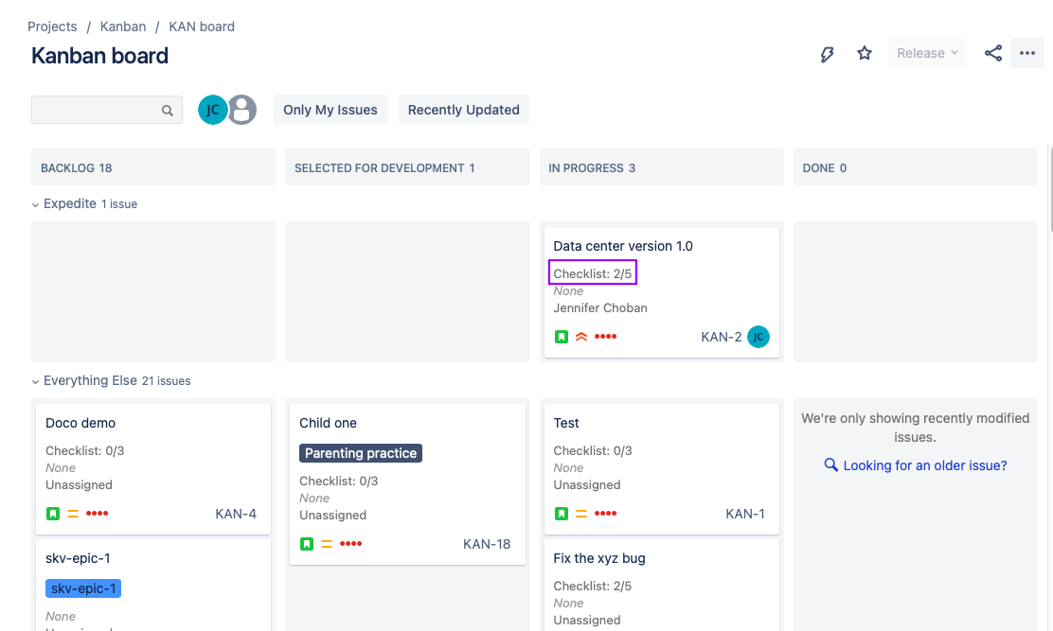Click the JC assignee avatar on KAN-2

point(758,337)
